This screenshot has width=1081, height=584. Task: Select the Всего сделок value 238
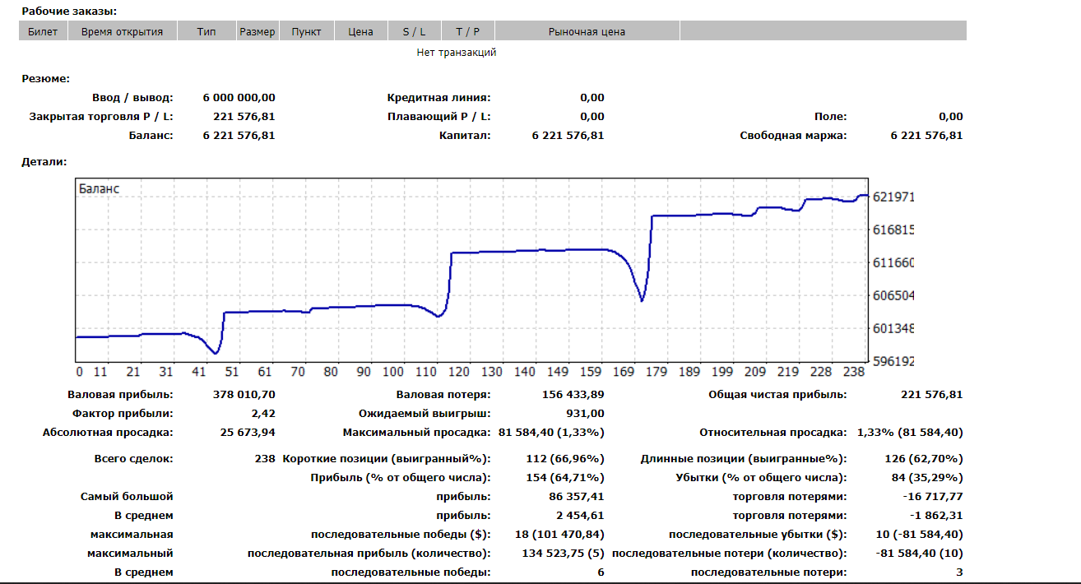265,459
